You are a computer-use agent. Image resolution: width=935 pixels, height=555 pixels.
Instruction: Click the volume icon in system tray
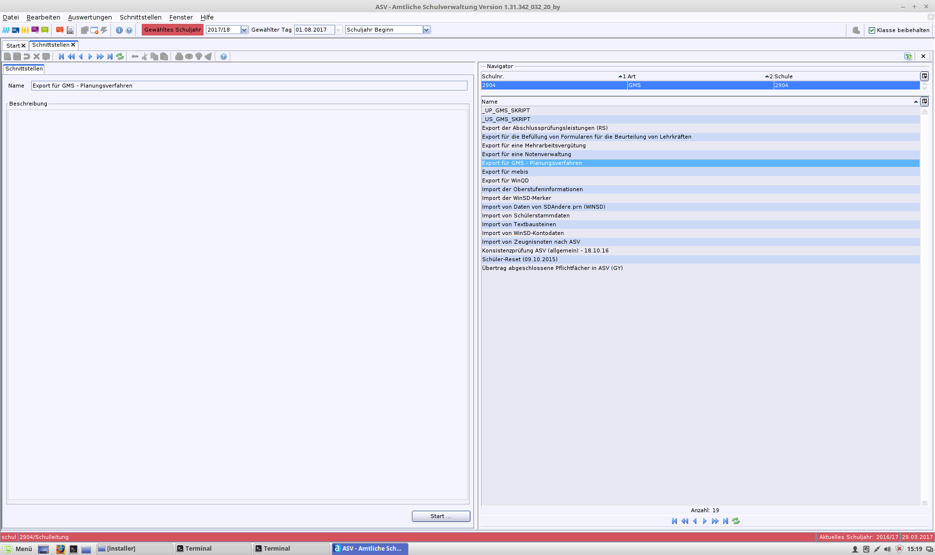click(888, 549)
